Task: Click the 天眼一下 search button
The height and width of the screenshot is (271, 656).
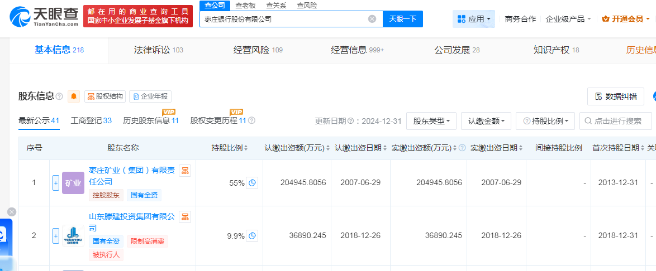Action: pyautogui.click(x=403, y=19)
